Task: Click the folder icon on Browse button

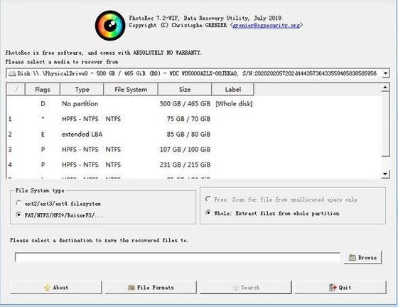Action: [x=353, y=257]
